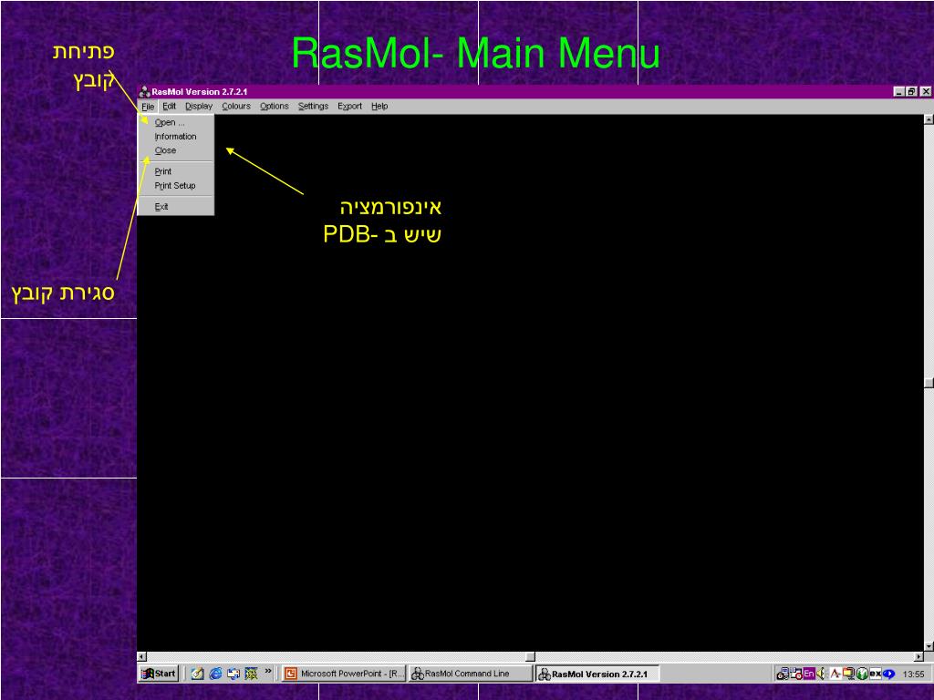Viewport: 934px width, 700px height.
Task: Minimize the RasMol window
Action: coord(898,92)
